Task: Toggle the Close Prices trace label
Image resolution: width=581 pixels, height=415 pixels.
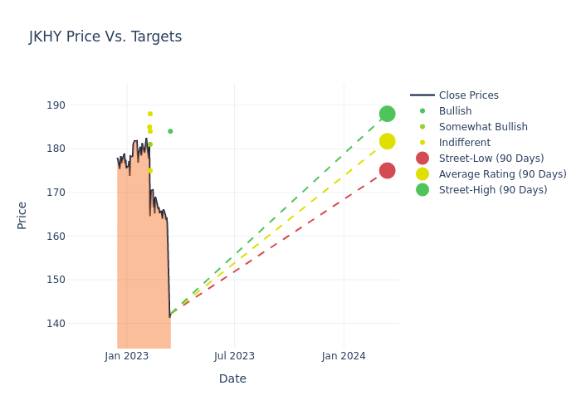Action: pos(468,95)
